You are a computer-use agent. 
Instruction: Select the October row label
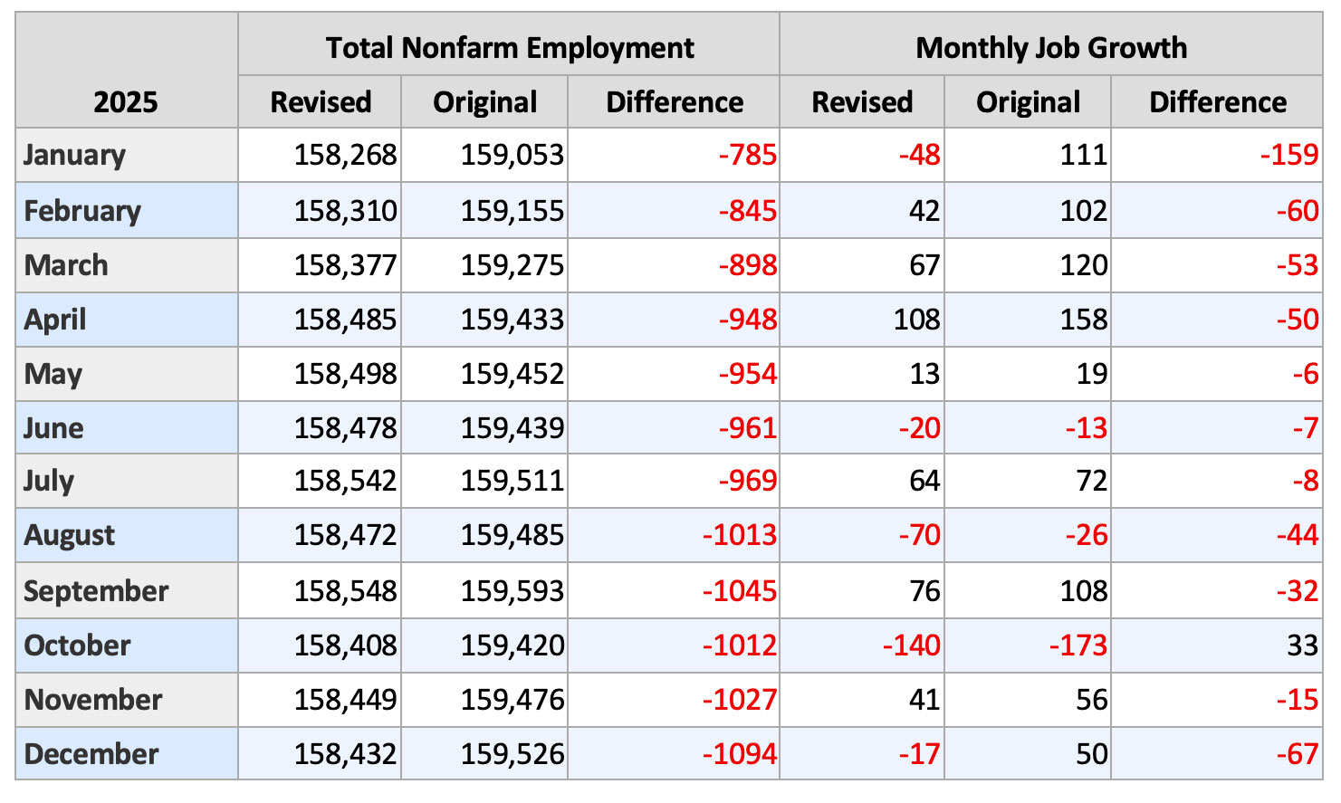click(77, 645)
